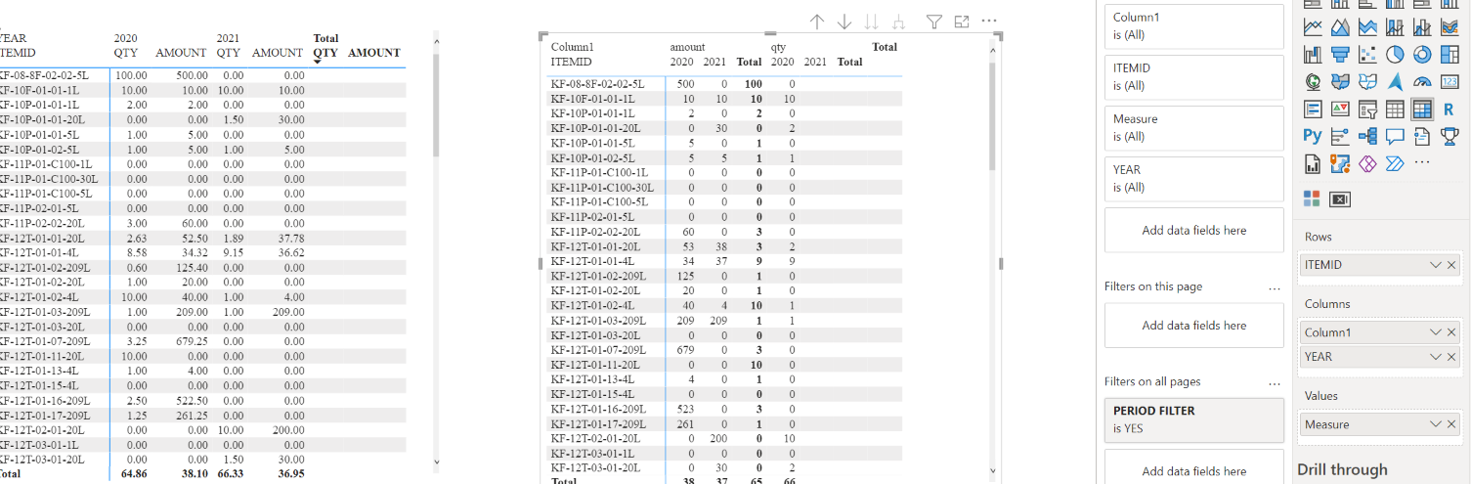Select the gauge visualization
This screenshot has width=1471, height=484.
pos(1422,81)
